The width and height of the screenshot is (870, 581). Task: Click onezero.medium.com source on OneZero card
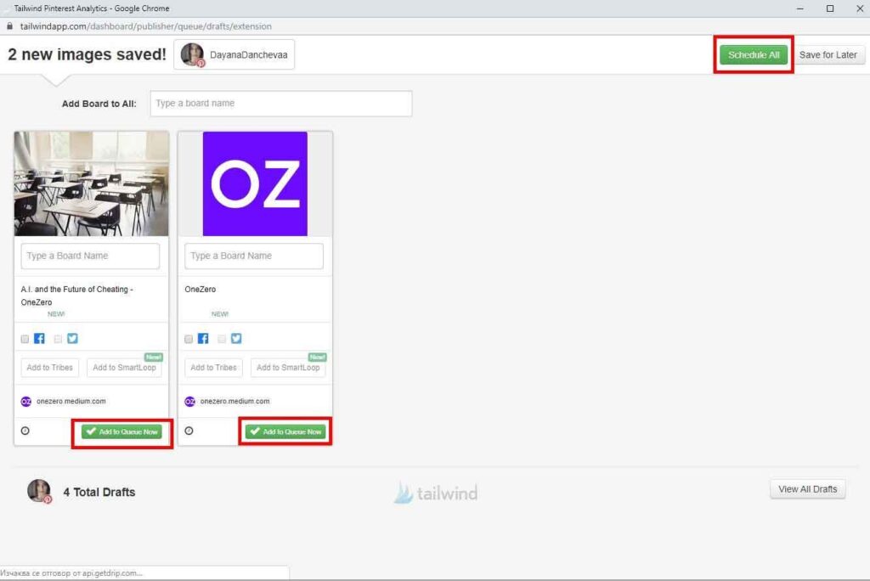[234, 401]
